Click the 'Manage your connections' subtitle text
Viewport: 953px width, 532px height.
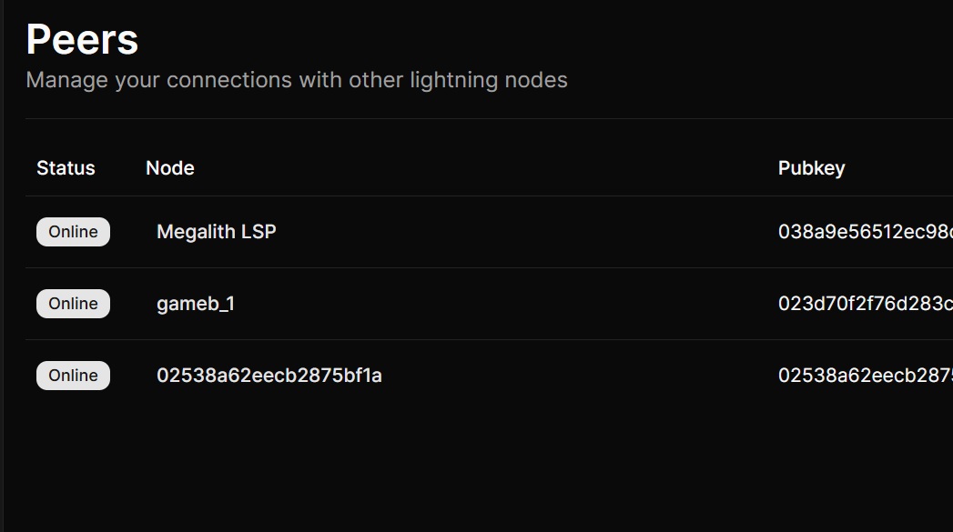pos(297,80)
